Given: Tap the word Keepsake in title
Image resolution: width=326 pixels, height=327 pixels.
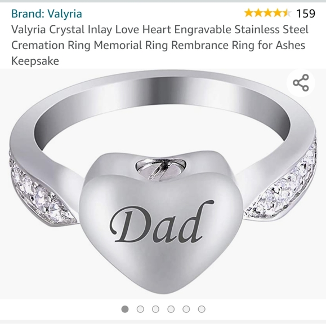Looking at the screenshot, I should 35,61.
